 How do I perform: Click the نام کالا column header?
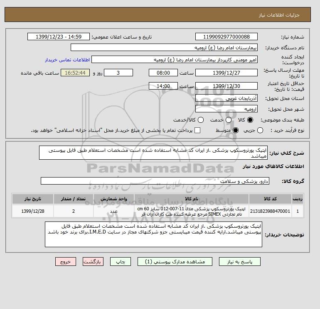point(192,199)
